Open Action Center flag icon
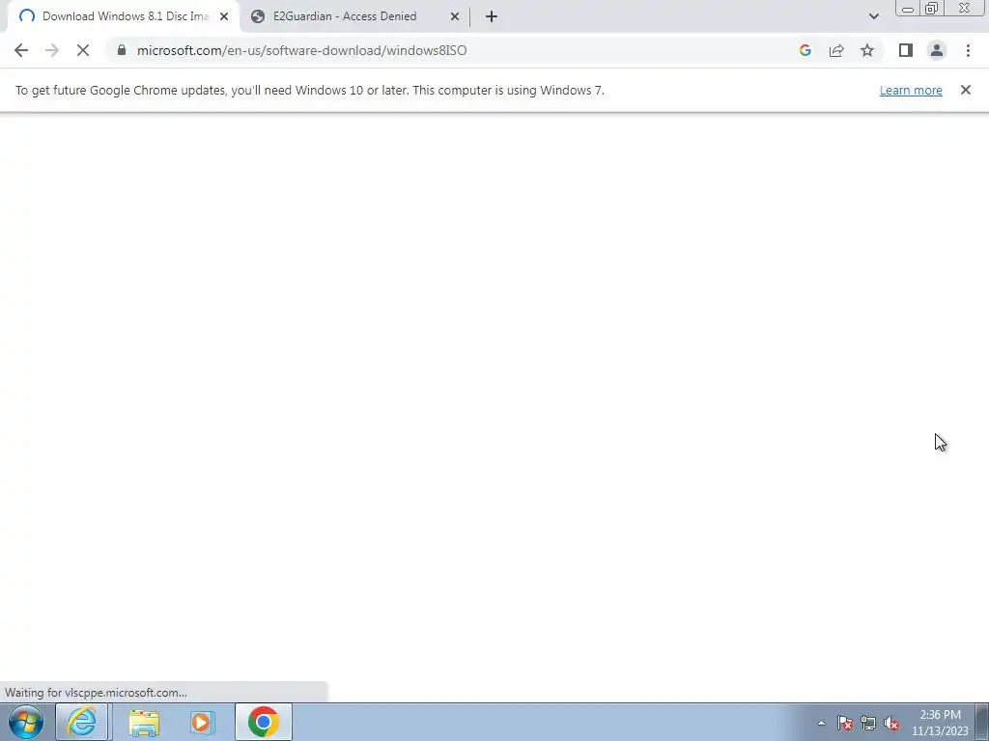This screenshot has height=741, width=989. point(845,724)
